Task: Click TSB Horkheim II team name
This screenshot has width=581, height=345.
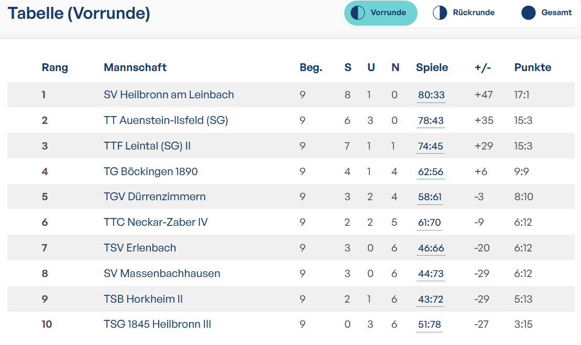Action: pyautogui.click(x=143, y=299)
